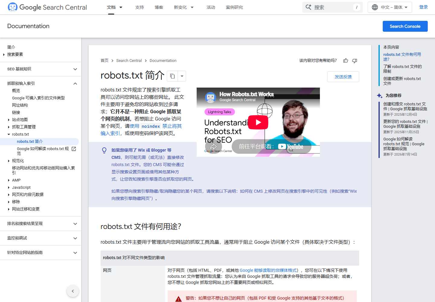
Task: Open 移动网站和优先将移动版网站编入索引
Action: [43, 170]
